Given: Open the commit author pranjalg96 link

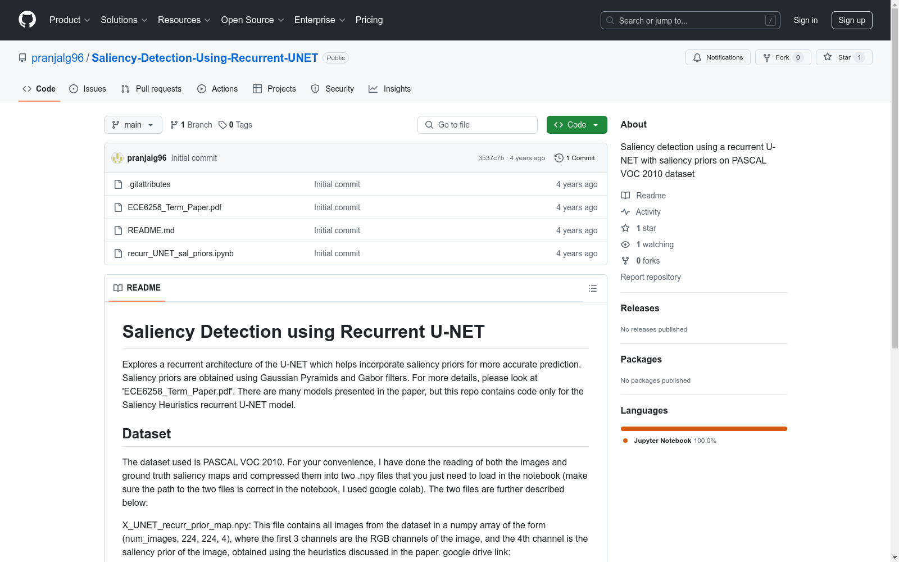Looking at the screenshot, I should click(x=147, y=158).
